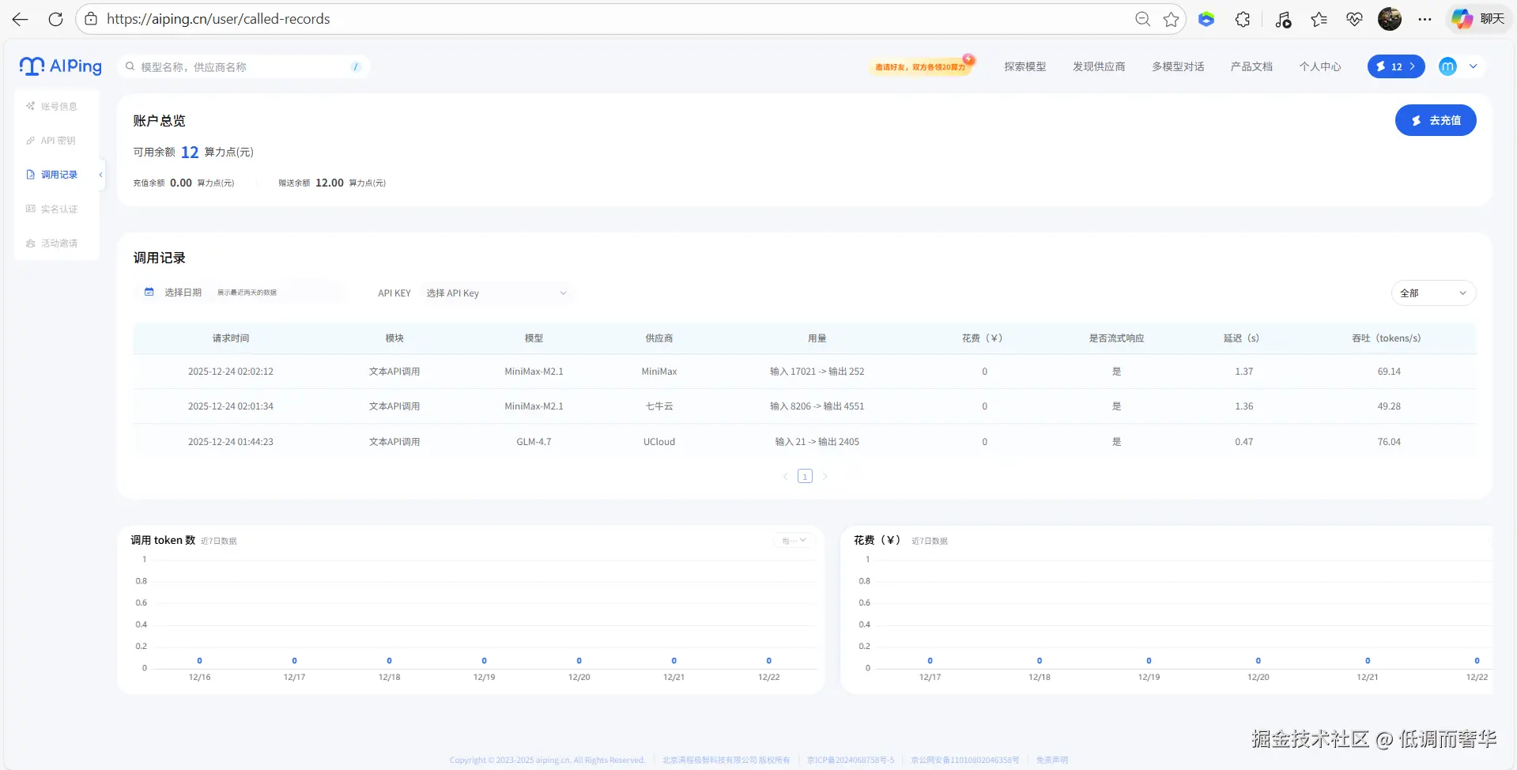
Task: Click the 七牛云 provider cell
Action: point(659,406)
